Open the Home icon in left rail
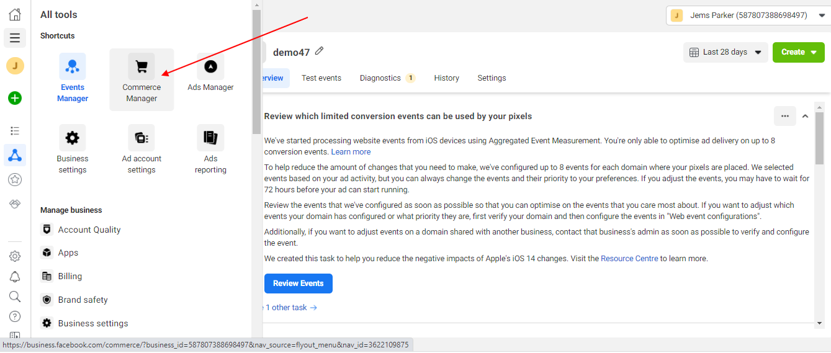831x353 pixels. [15, 14]
